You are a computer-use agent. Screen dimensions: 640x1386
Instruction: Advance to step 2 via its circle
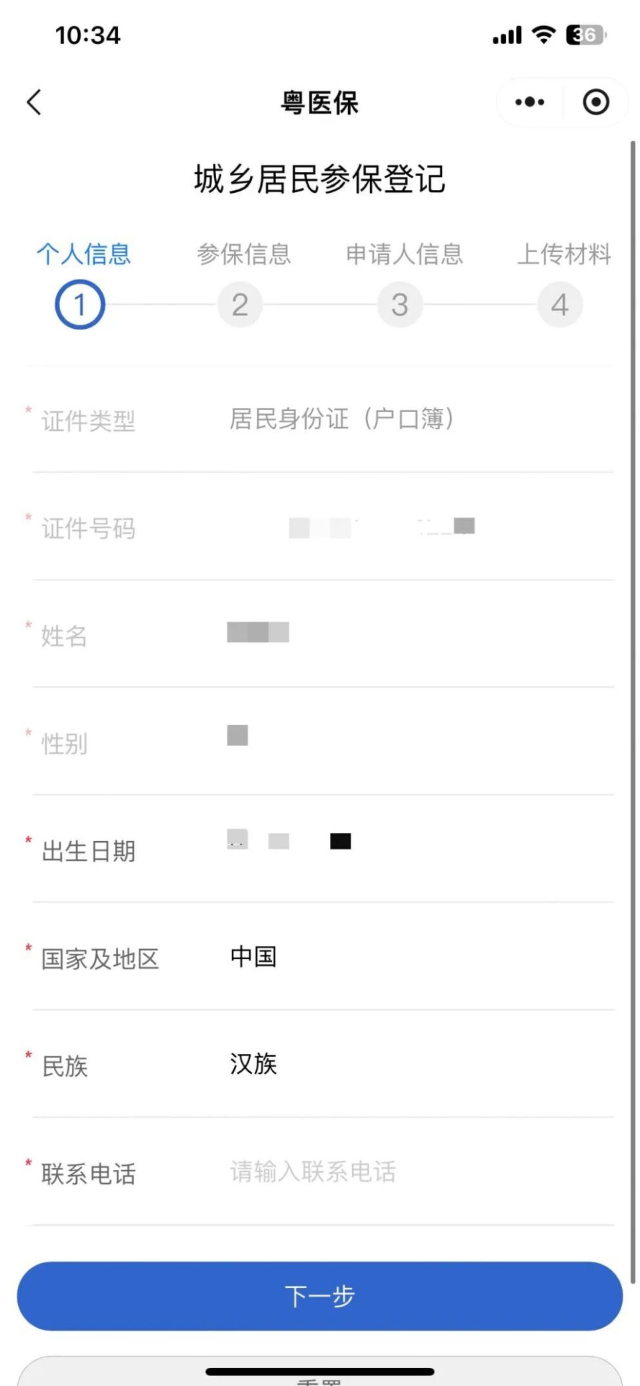tap(239, 303)
